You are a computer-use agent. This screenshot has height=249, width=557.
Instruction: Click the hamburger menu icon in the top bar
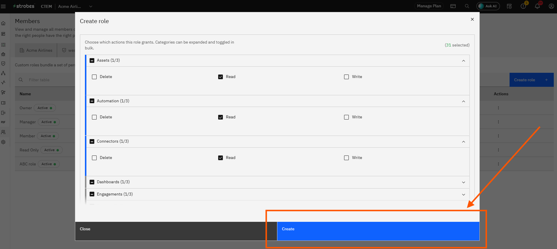coord(4,6)
